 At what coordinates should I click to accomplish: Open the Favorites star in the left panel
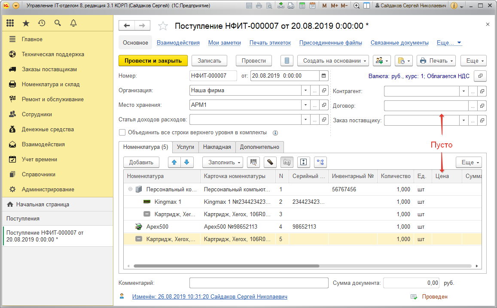point(26,23)
